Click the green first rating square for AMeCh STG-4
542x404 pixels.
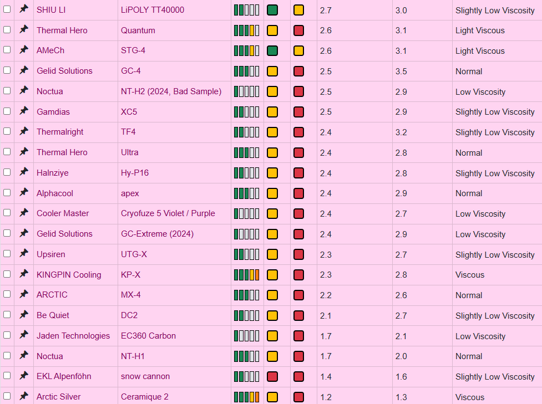272,51
